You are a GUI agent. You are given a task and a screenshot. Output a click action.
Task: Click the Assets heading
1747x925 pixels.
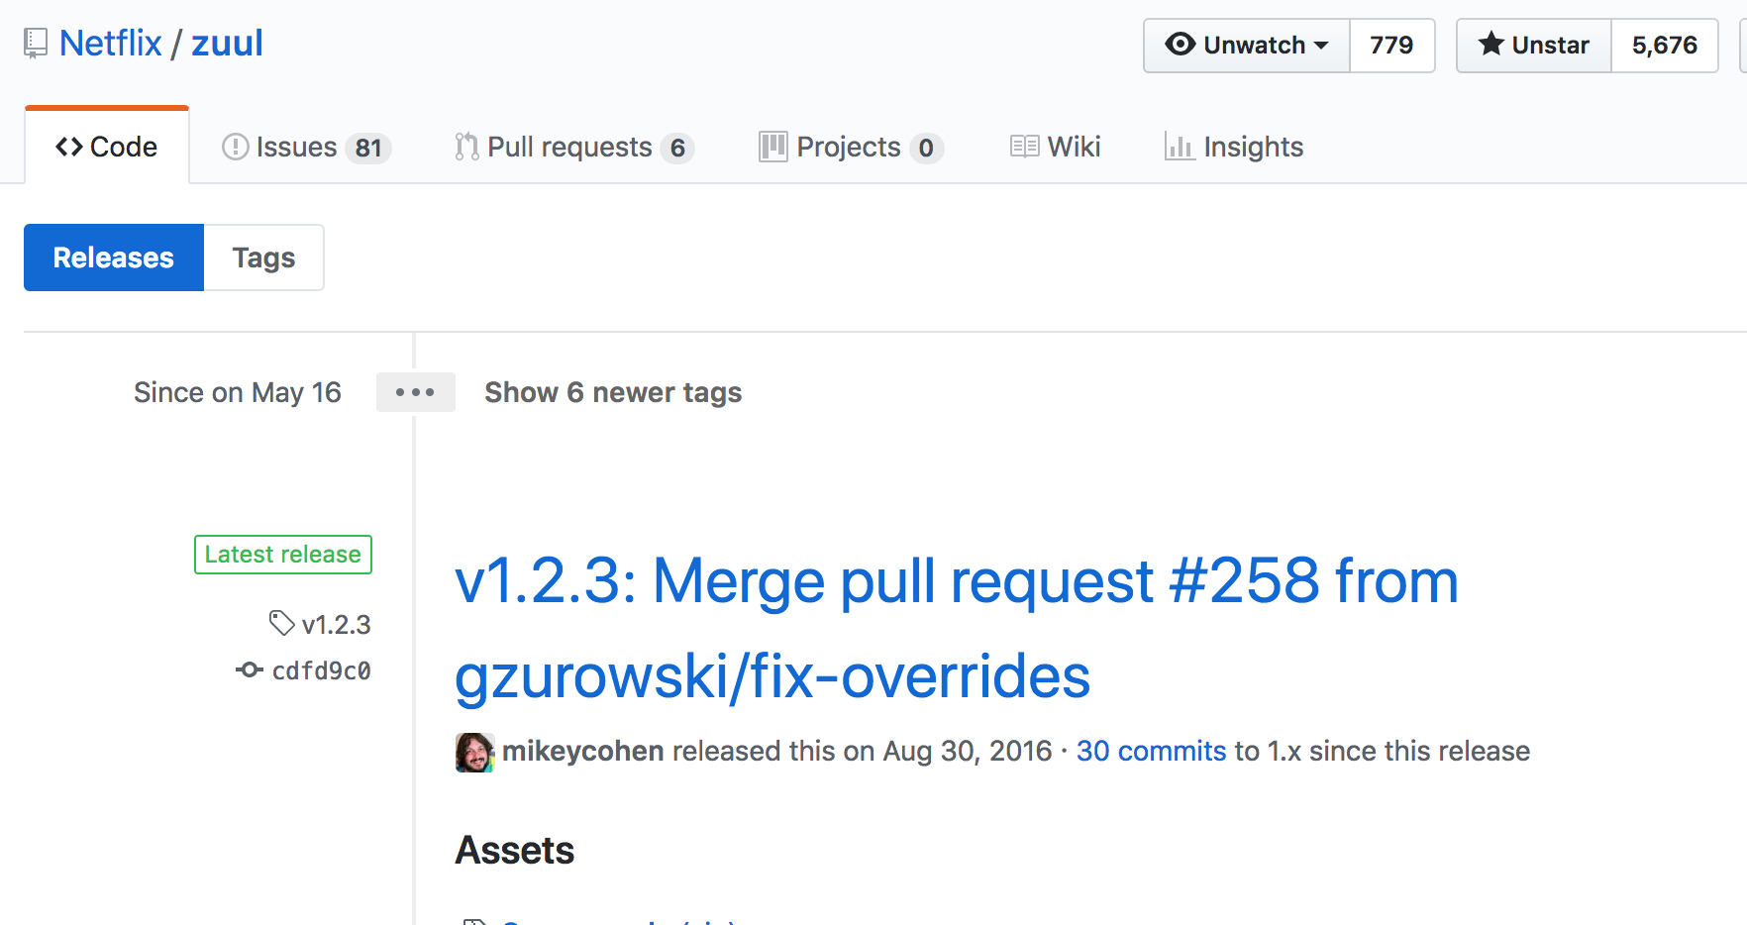pyautogui.click(x=515, y=851)
